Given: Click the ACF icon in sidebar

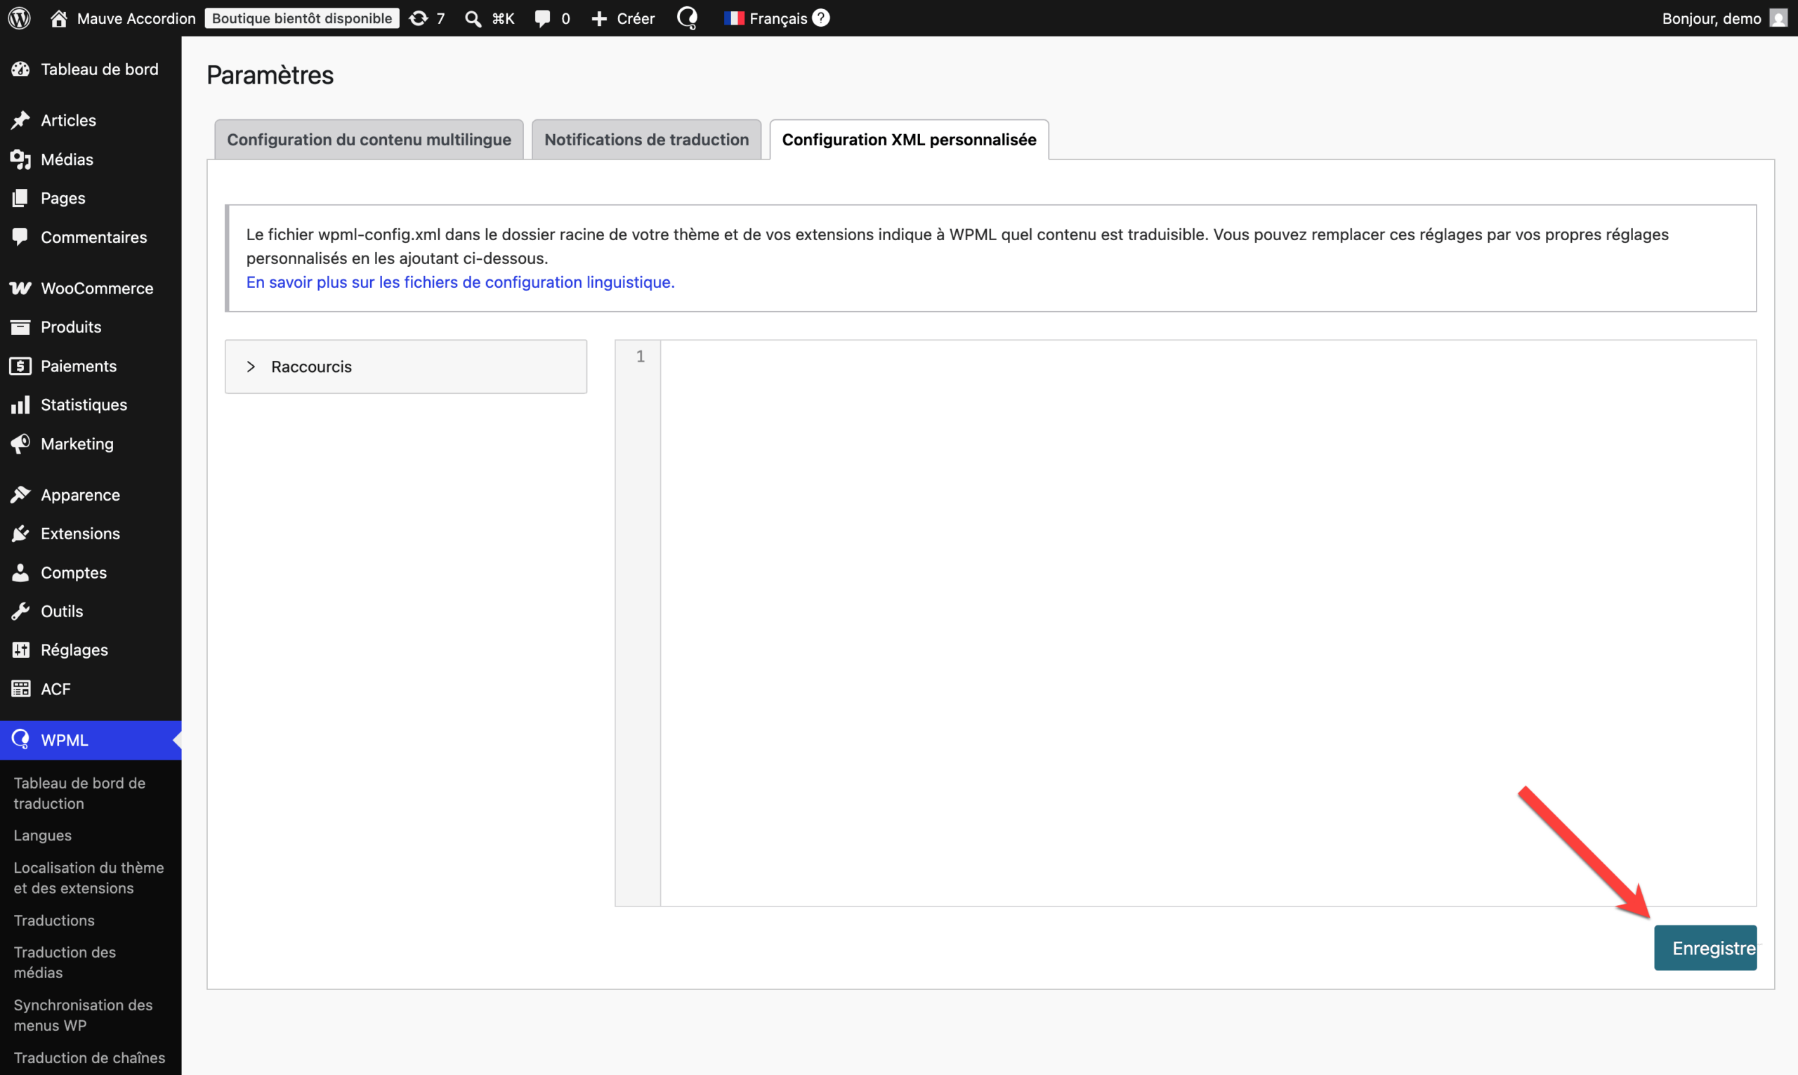Looking at the screenshot, I should pos(20,688).
